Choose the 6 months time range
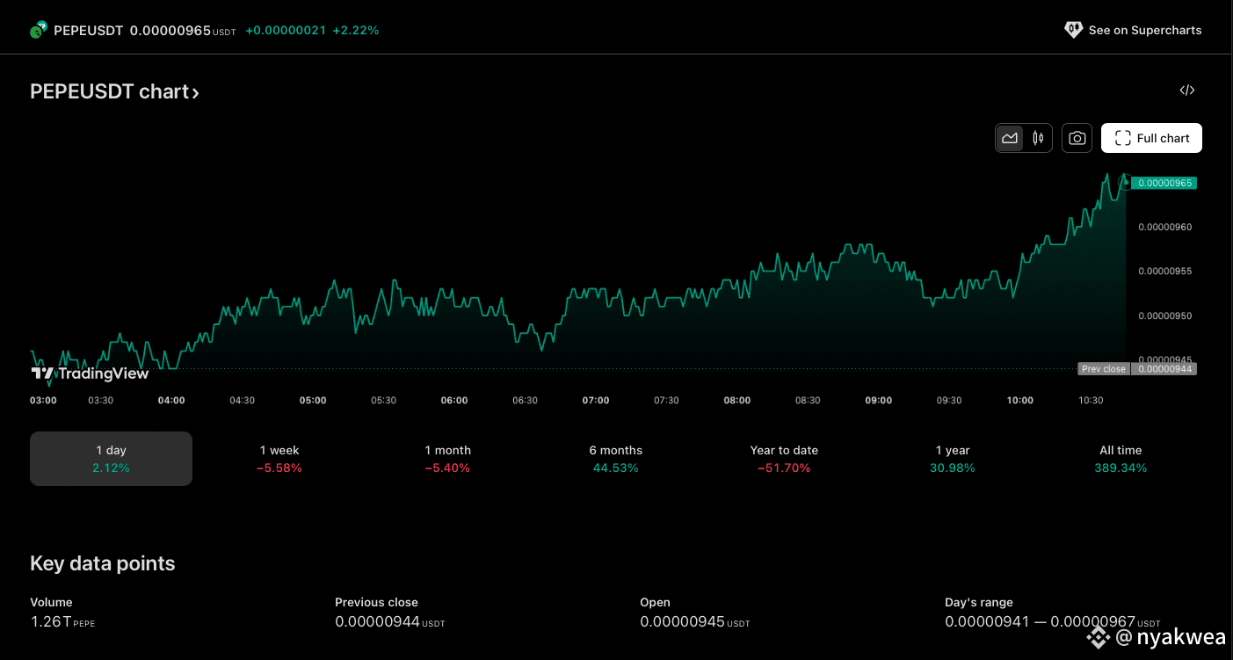Screen dimensions: 1233x660 click(615, 459)
